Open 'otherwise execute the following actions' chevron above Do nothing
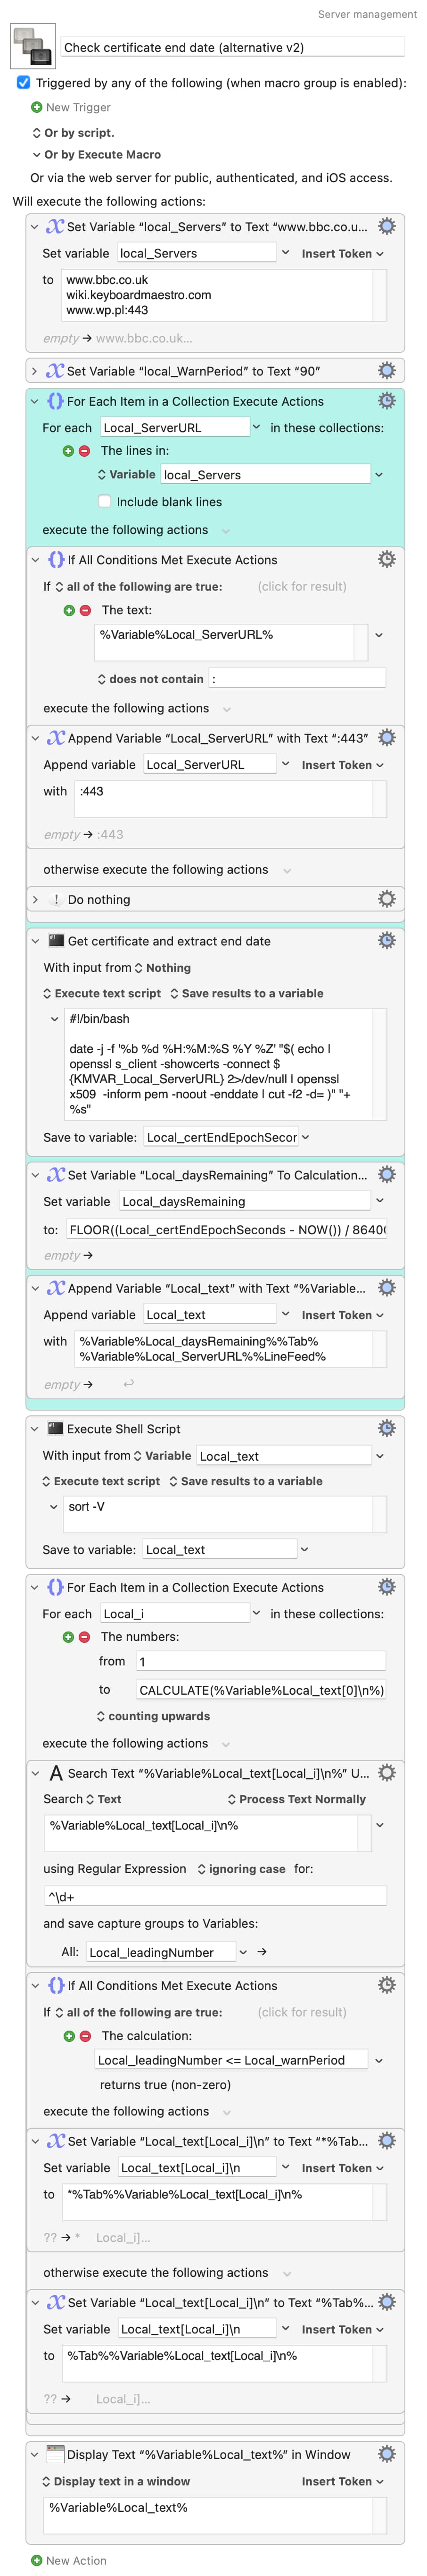Image resolution: width=427 pixels, height=2576 pixels. click(x=287, y=870)
